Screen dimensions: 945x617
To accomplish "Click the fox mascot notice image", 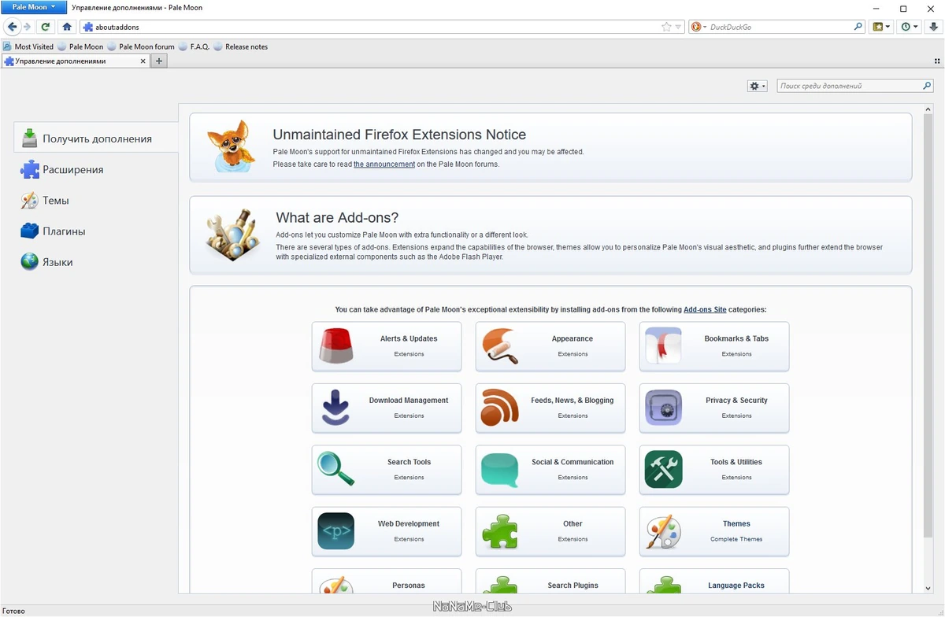I will [x=231, y=146].
